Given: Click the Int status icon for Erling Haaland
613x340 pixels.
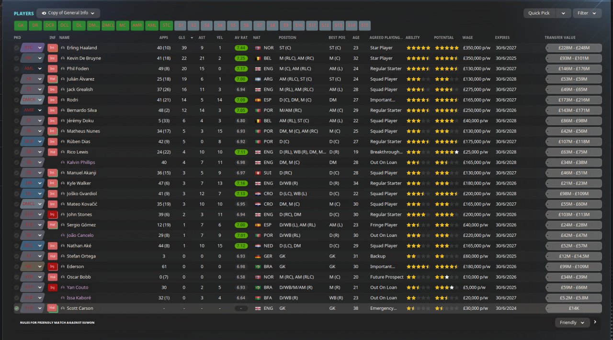Looking at the screenshot, I should (53, 48).
